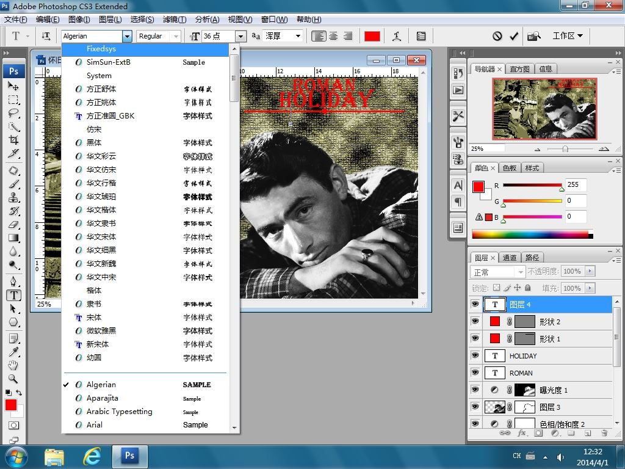This screenshot has width=625, height=469.
Task: Choose Fixedsys from the font list
Action: pos(145,49)
